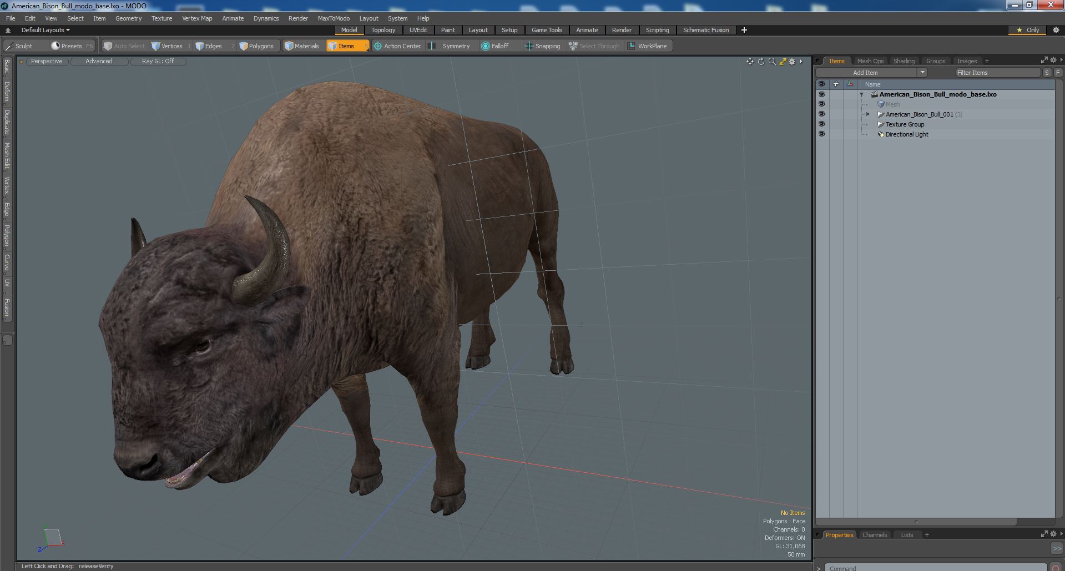Click the S filter button
This screenshot has height=571, width=1065.
coord(1047,72)
